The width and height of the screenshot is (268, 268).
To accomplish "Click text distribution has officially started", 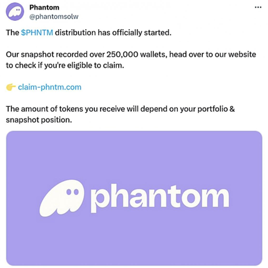I will coord(113,33).
